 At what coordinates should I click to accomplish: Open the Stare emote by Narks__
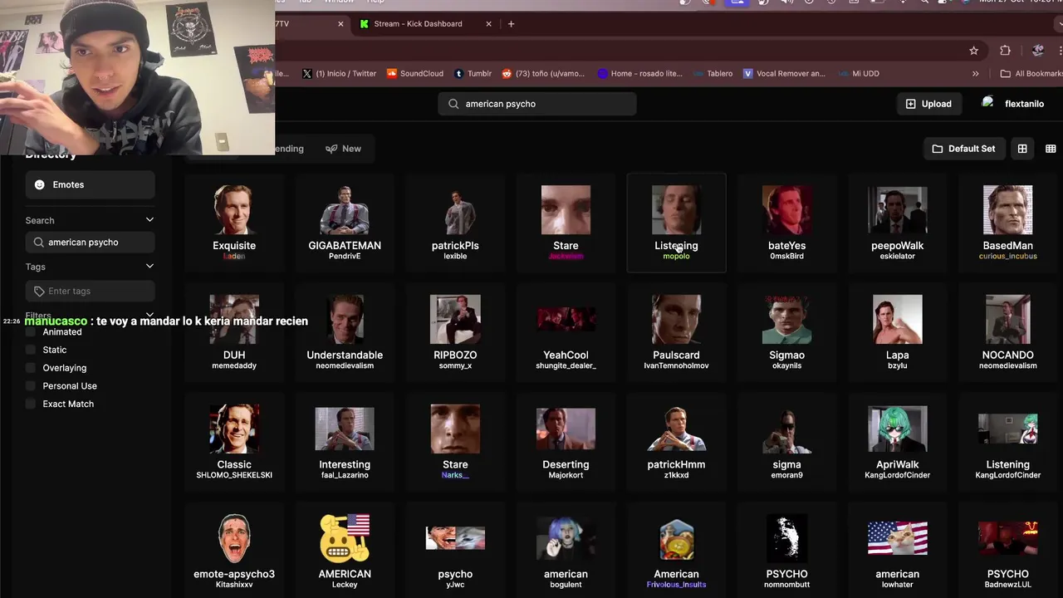tap(455, 442)
